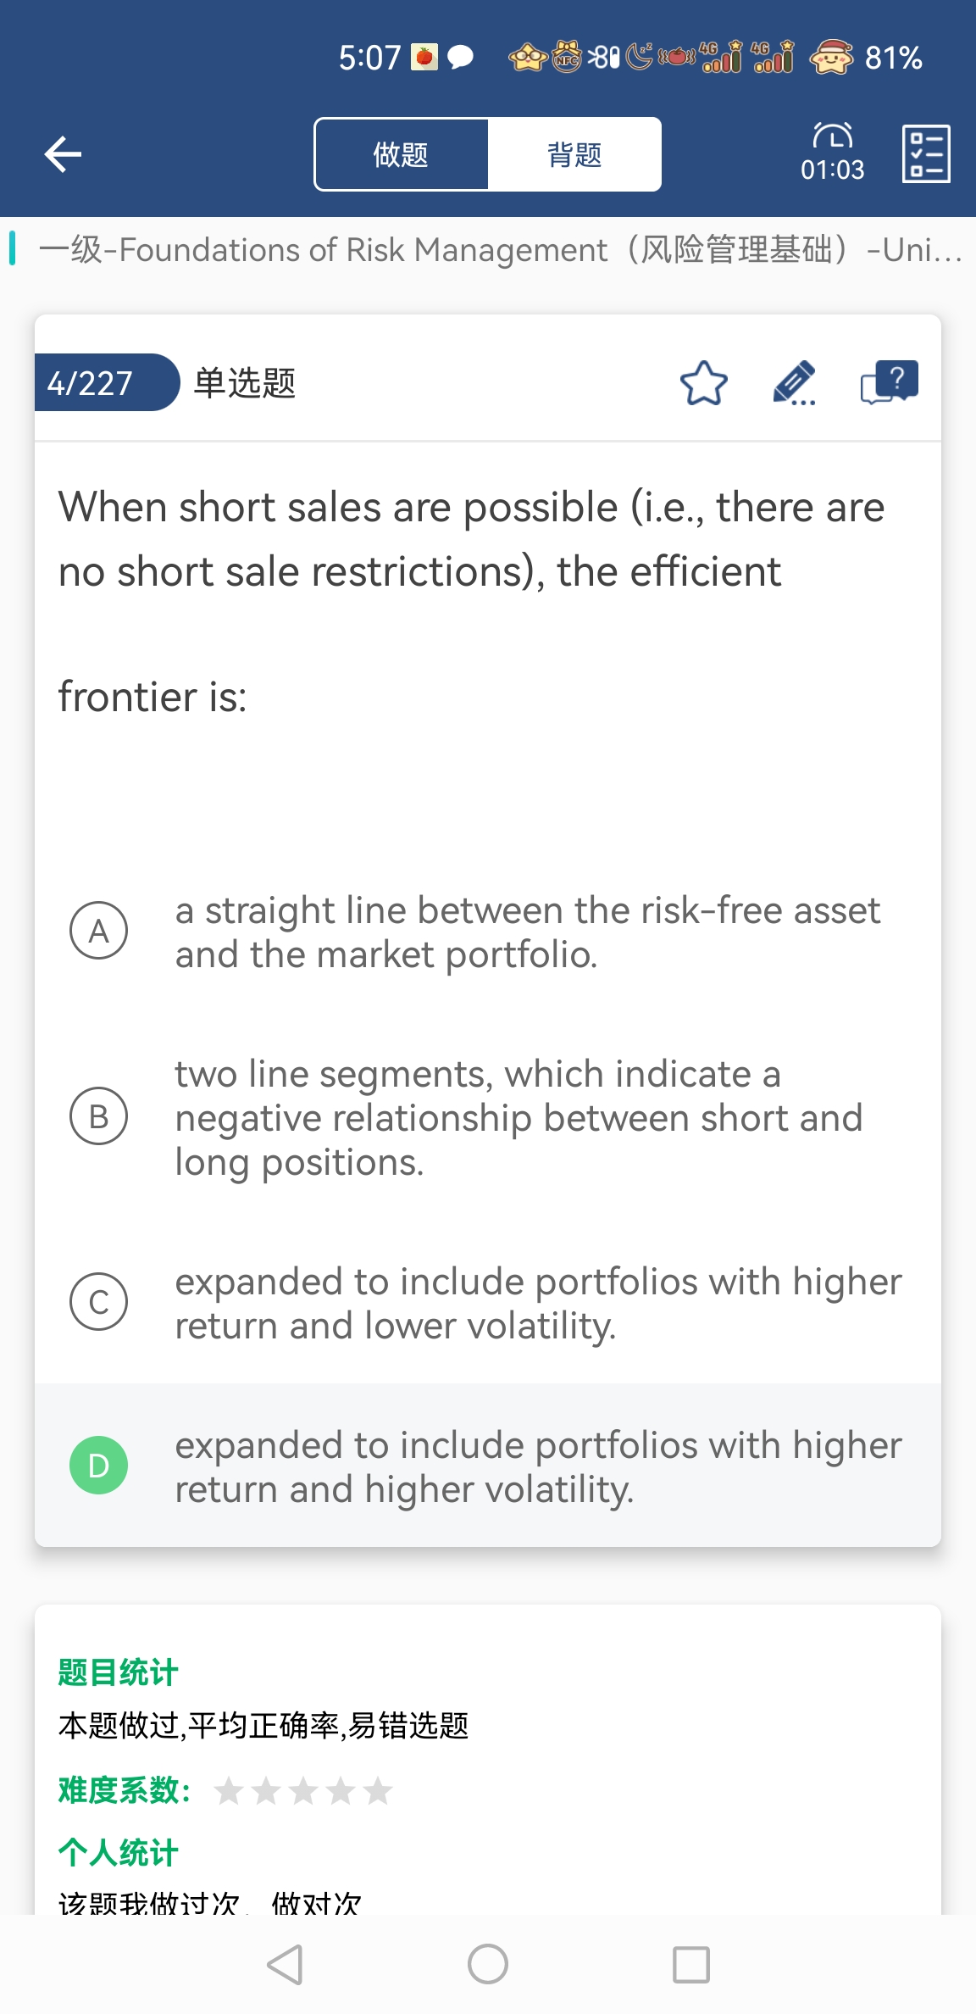Tap the back arrow icon
This screenshot has height=2014, width=976.
click(x=64, y=154)
